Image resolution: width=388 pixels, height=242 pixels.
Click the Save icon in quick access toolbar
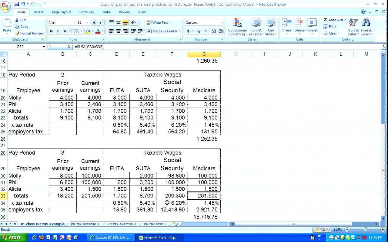17,4
